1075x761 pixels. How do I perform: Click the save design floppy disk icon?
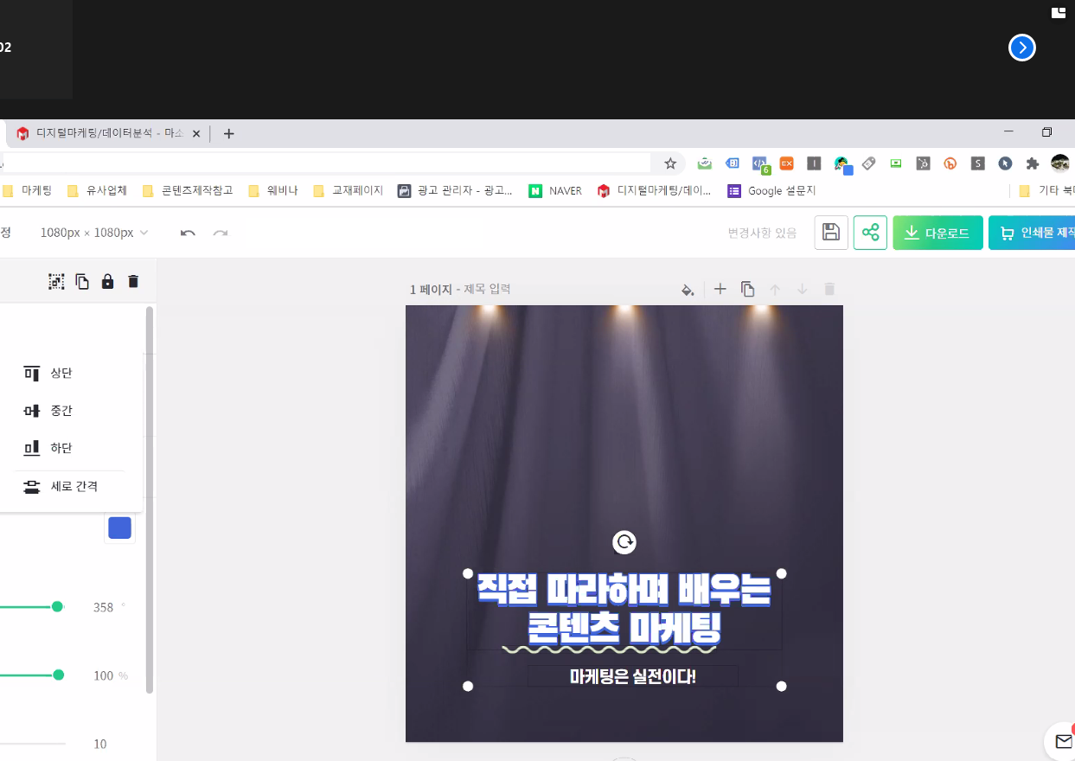830,233
